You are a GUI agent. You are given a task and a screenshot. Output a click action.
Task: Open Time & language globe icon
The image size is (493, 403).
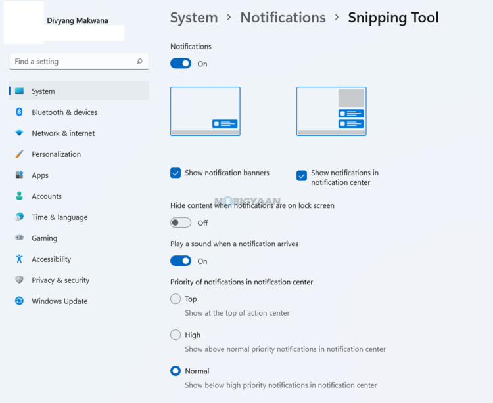click(19, 217)
